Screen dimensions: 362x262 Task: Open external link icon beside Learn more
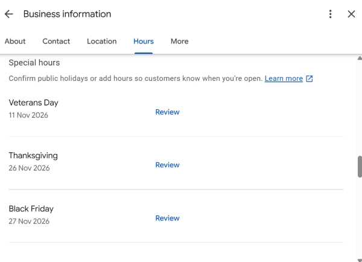[x=310, y=79]
